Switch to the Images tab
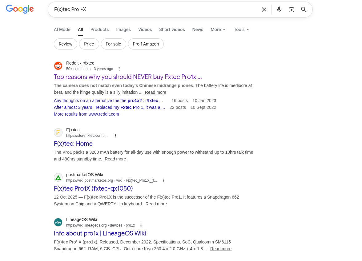The width and height of the screenshot is (362, 261). tap(123, 30)
